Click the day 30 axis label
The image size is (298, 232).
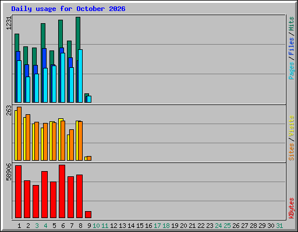click(271, 226)
